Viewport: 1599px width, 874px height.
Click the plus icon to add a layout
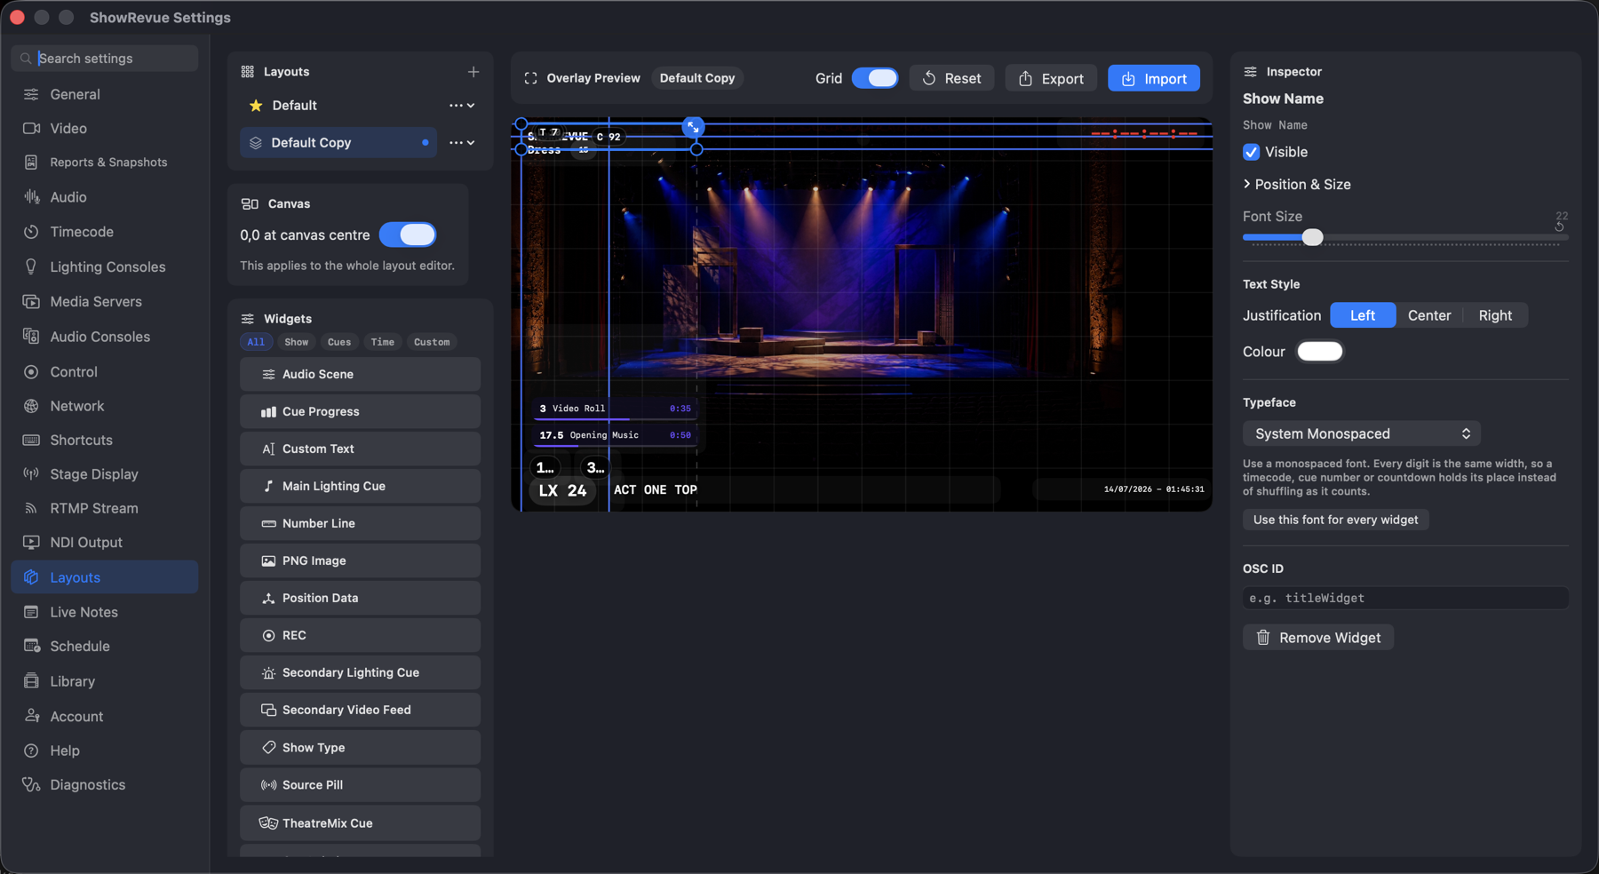[x=473, y=72]
